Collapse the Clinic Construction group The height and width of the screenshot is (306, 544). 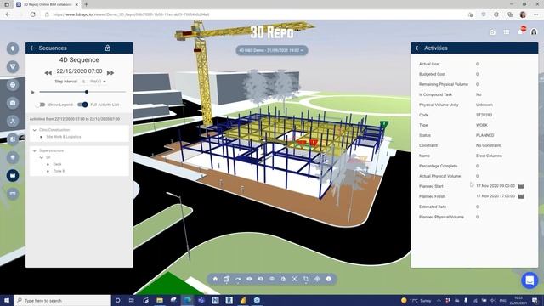35,130
